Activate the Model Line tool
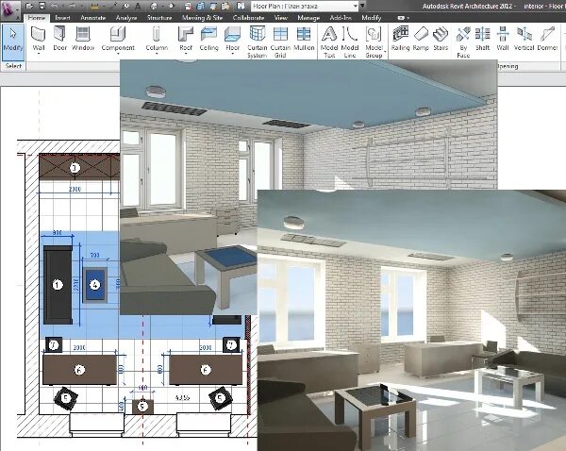The height and width of the screenshot is (451, 566). tap(349, 42)
